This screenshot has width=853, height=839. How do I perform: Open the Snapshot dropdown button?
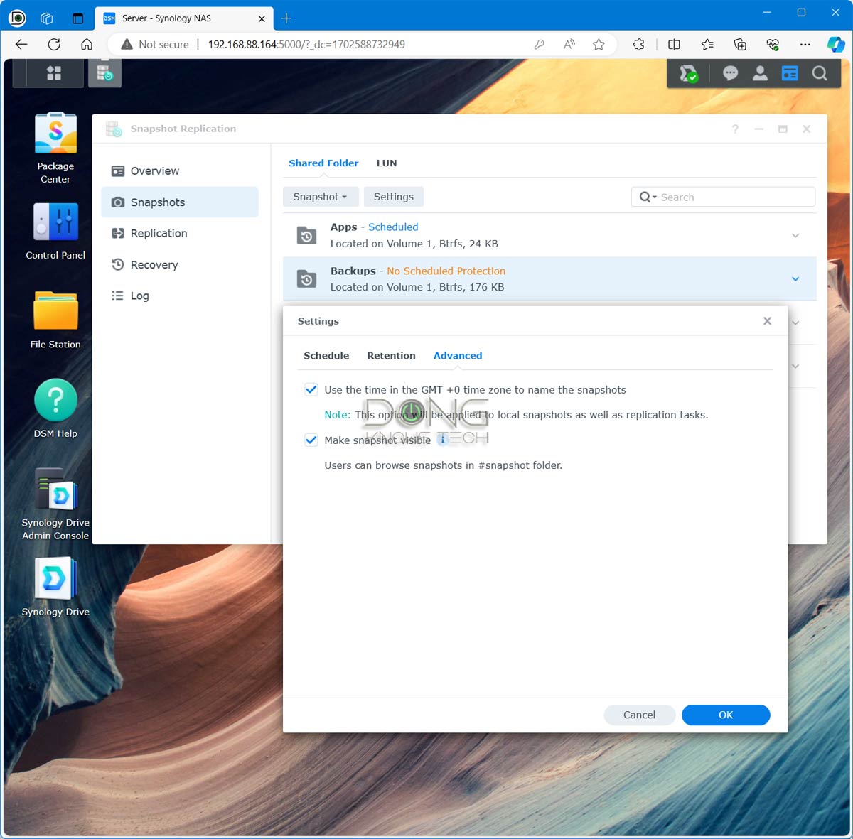[x=320, y=197]
